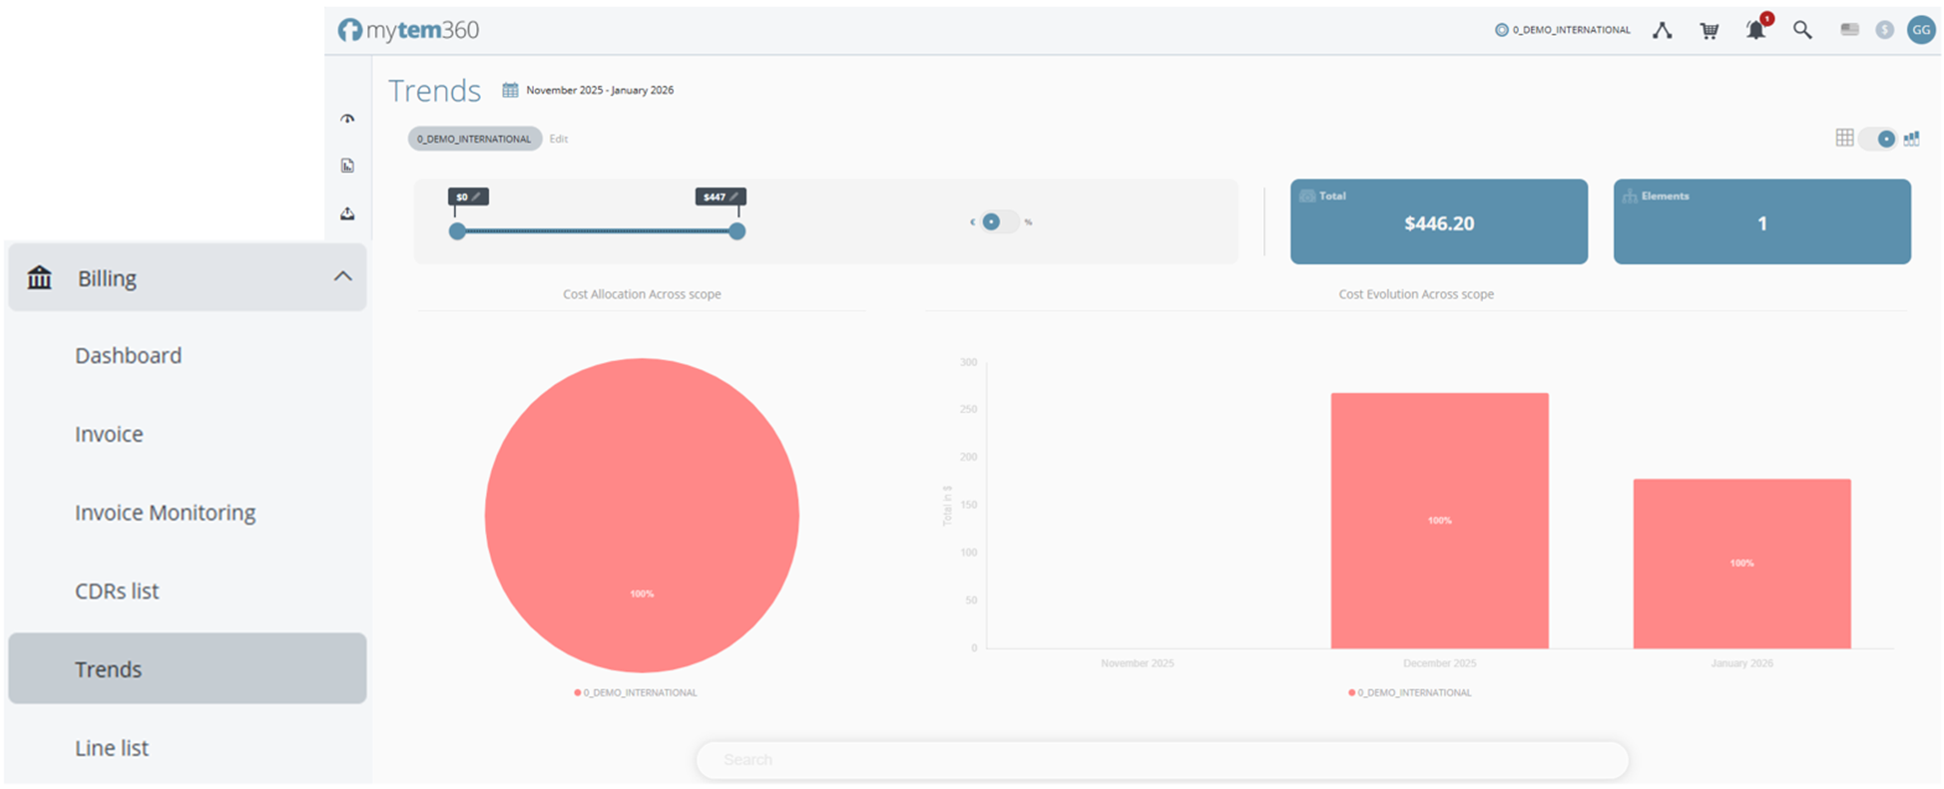The height and width of the screenshot is (789, 1944).
Task: Open CDRs list in the Billing menu
Action: pos(117,592)
